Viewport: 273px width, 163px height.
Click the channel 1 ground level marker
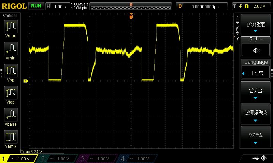tap(26, 81)
